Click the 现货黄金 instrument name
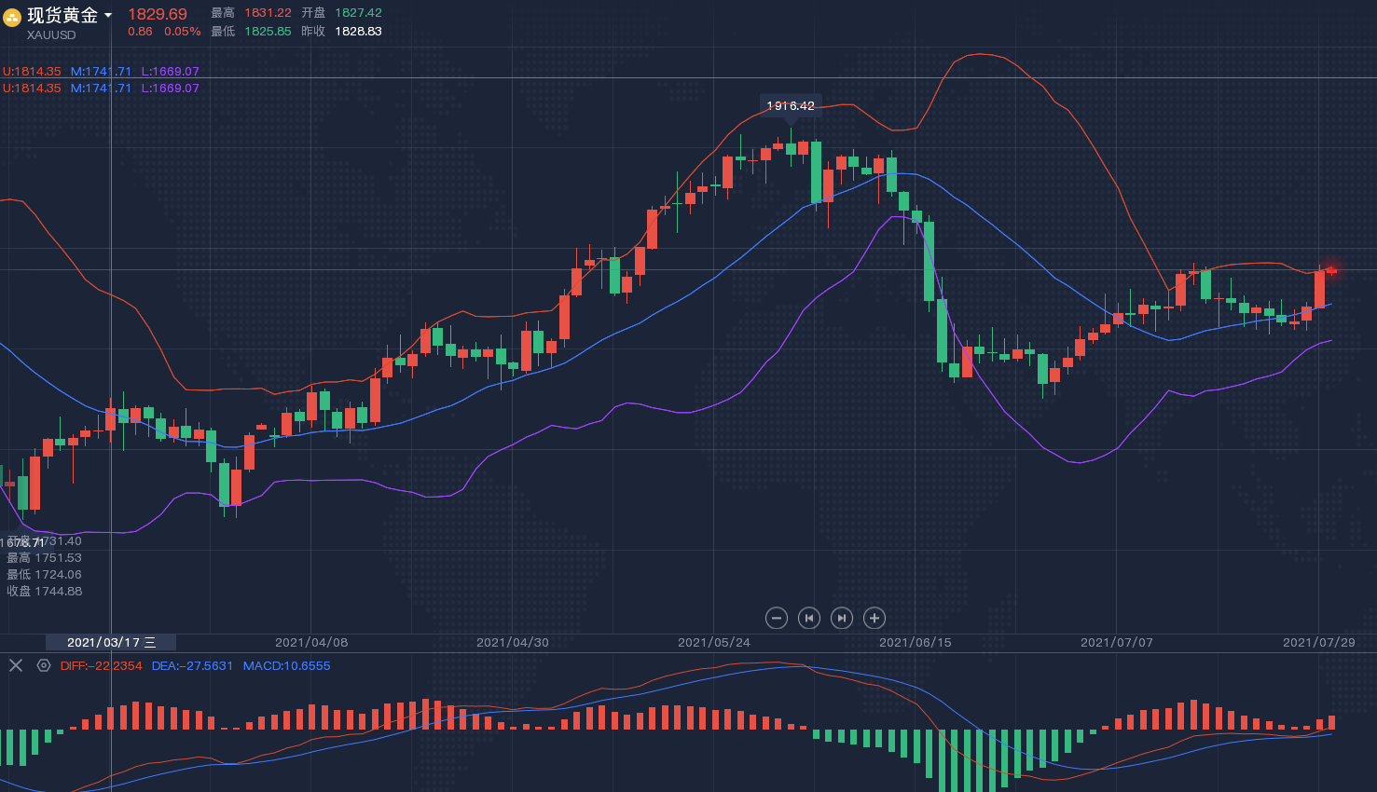Viewport: 1377px width, 792px height. (x=62, y=15)
